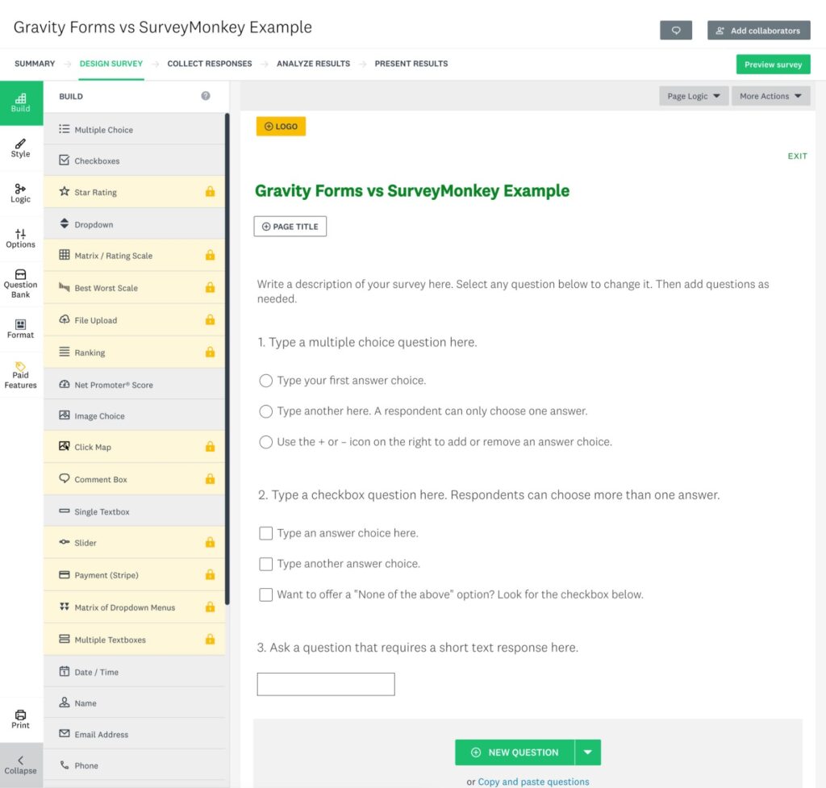The image size is (826, 788).
Task: Check the "Type an answer choice here" checkbox
Action: [265, 533]
